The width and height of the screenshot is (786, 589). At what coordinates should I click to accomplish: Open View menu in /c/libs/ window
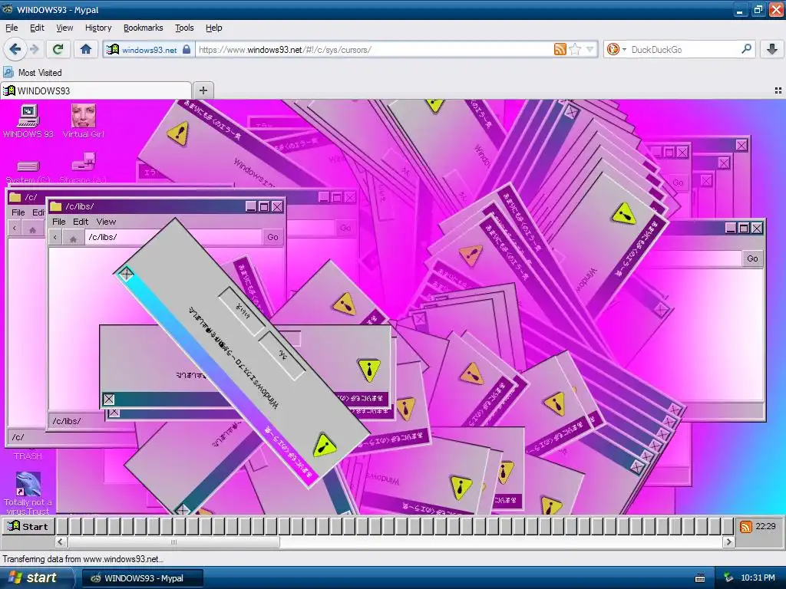click(x=106, y=222)
